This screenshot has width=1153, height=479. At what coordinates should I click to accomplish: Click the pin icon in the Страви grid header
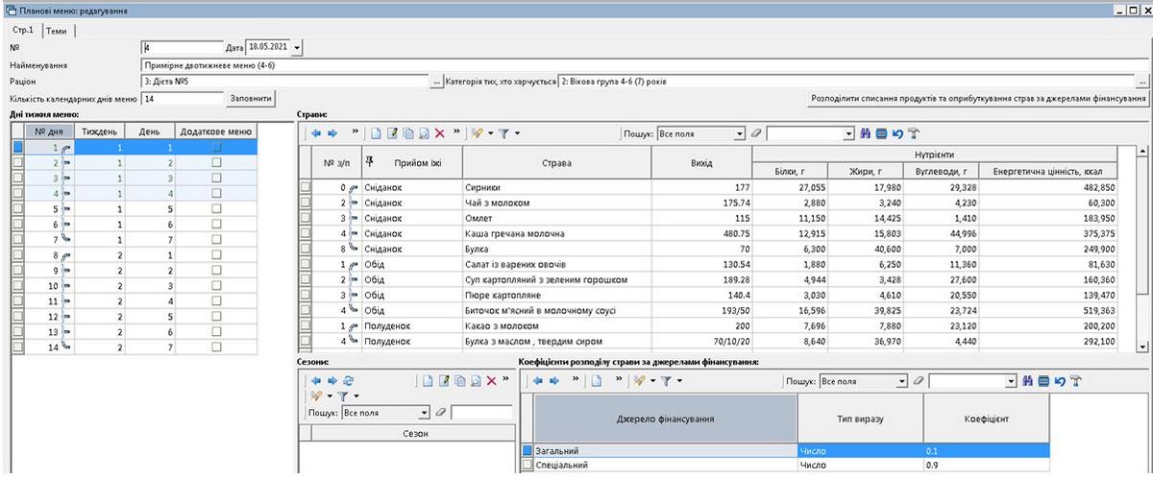click(369, 161)
